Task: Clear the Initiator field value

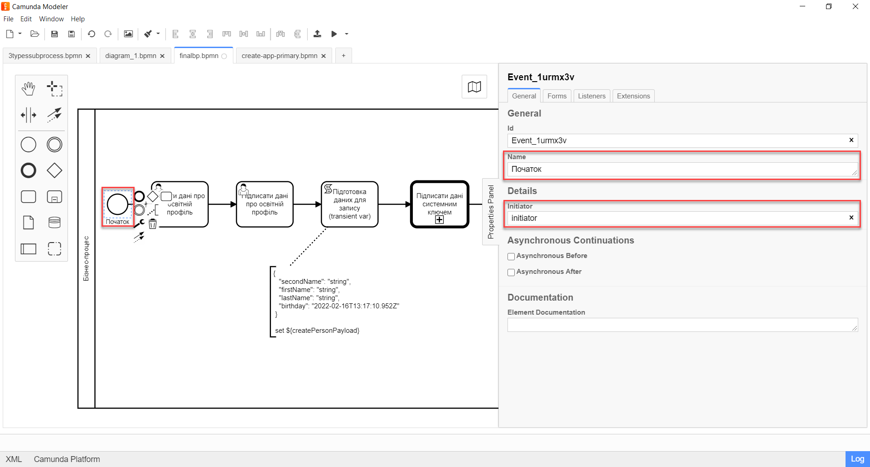Action: [851, 218]
